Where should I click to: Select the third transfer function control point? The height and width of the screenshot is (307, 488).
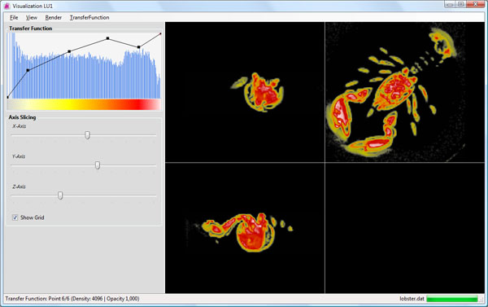pos(69,51)
